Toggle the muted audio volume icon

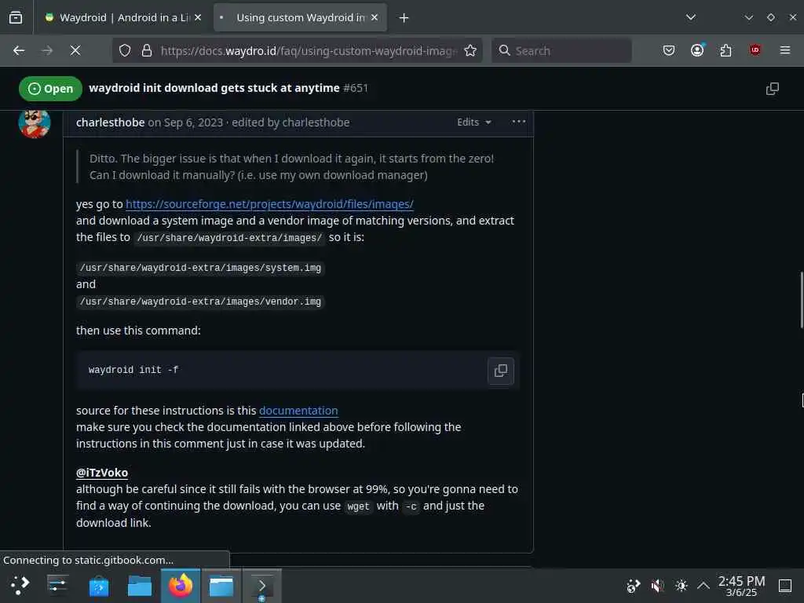pos(657,586)
